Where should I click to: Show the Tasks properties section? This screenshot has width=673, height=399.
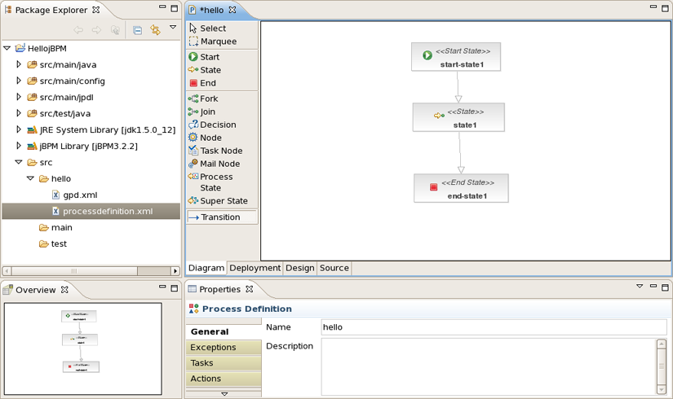point(201,363)
